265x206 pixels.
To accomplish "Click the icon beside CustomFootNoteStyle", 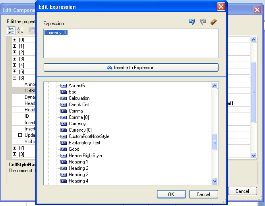I will tap(64, 136).
